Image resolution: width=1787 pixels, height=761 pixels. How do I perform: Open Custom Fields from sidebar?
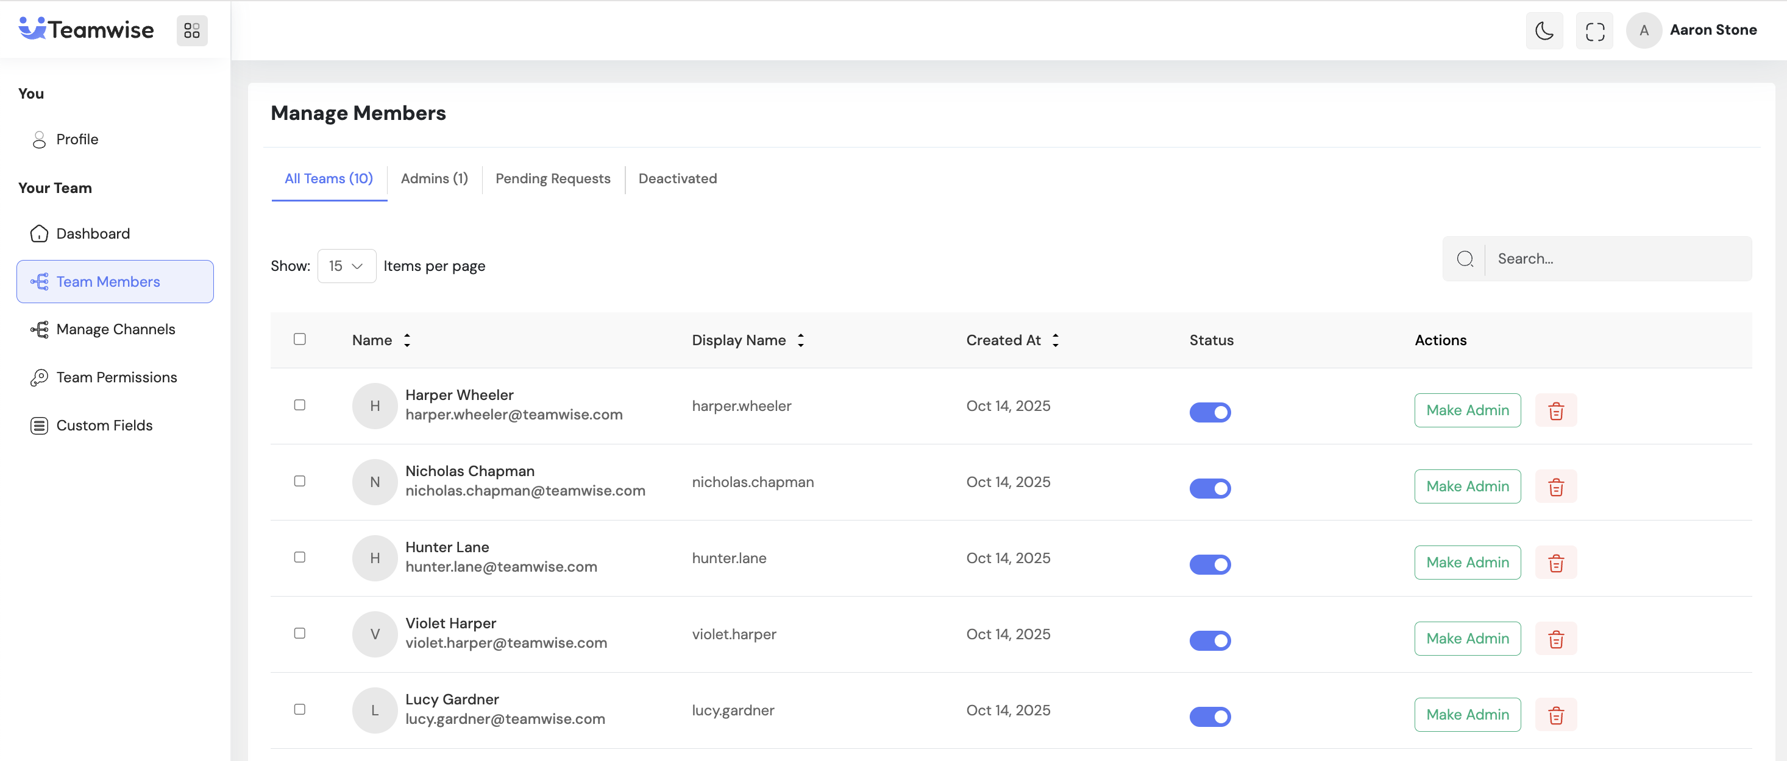(x=104, y=425)
